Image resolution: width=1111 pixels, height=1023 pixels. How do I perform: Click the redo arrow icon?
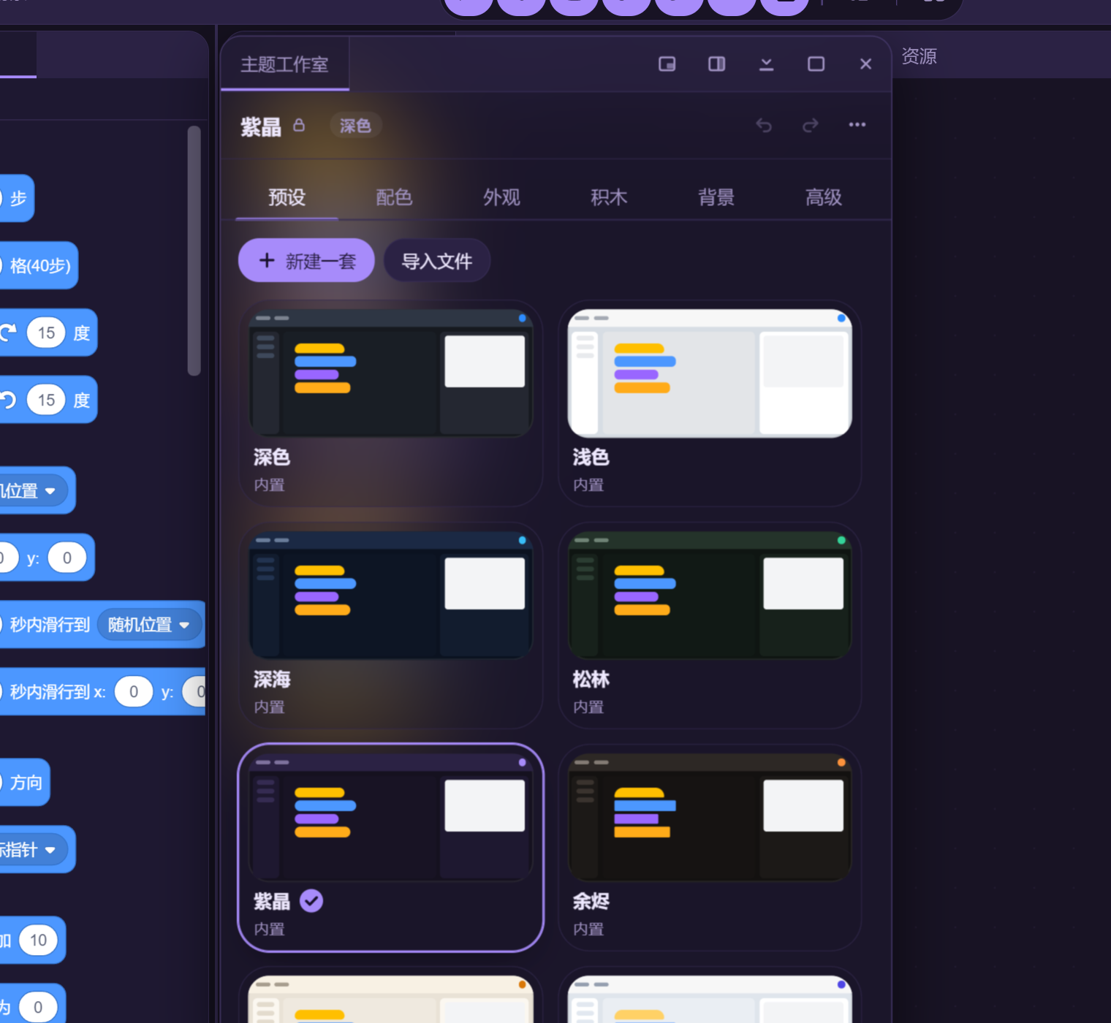coord(811,125)
